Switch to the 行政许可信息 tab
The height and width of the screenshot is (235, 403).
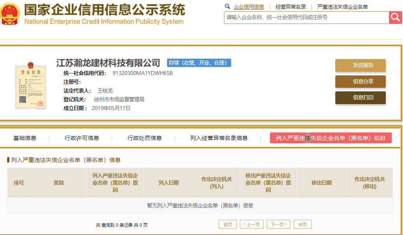click(82, 138)
